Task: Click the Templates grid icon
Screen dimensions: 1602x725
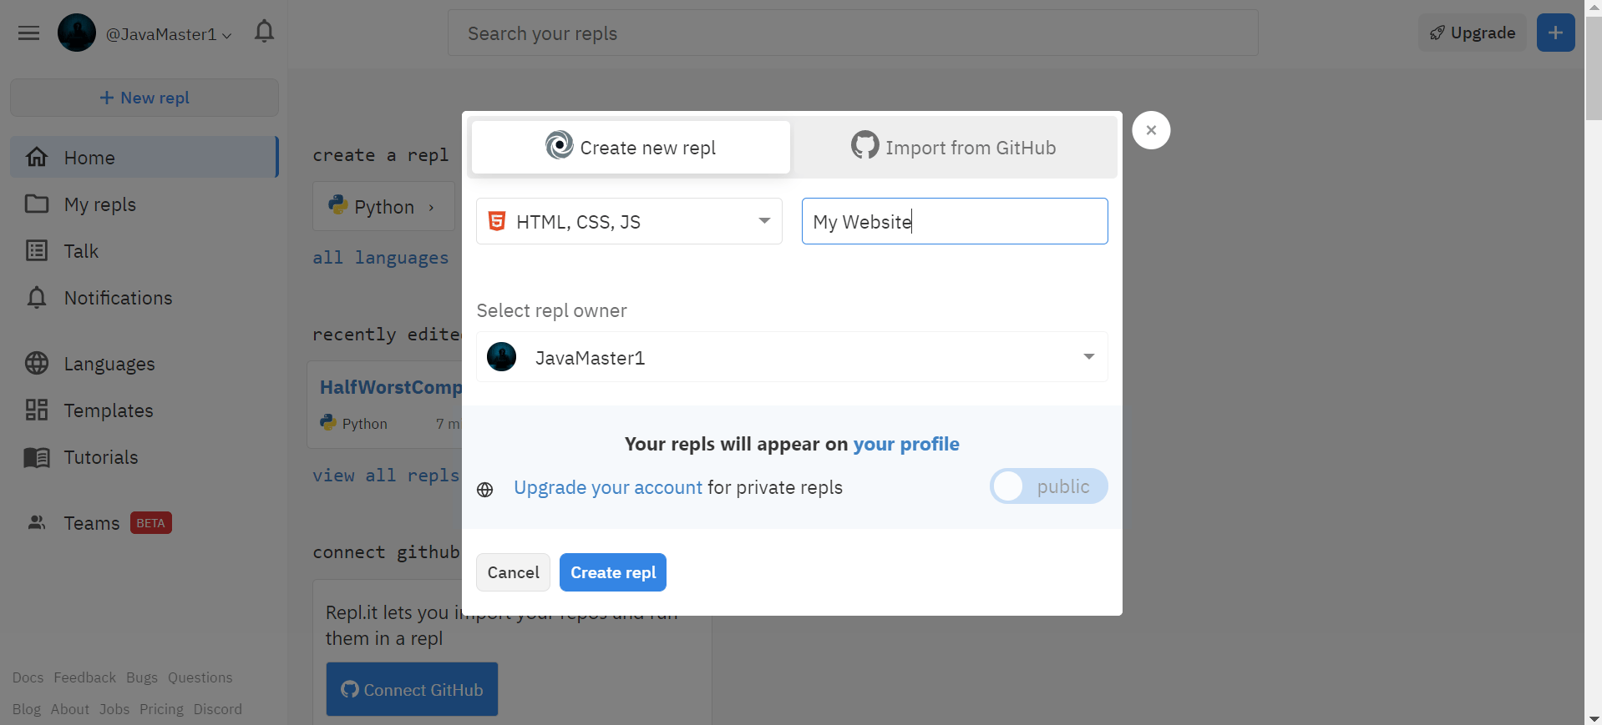Action: tap(37, 410)
